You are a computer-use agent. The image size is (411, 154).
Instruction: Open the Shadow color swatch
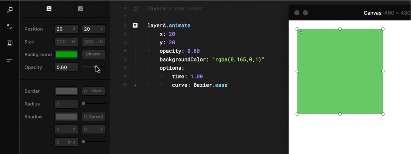tap(66, 116)
